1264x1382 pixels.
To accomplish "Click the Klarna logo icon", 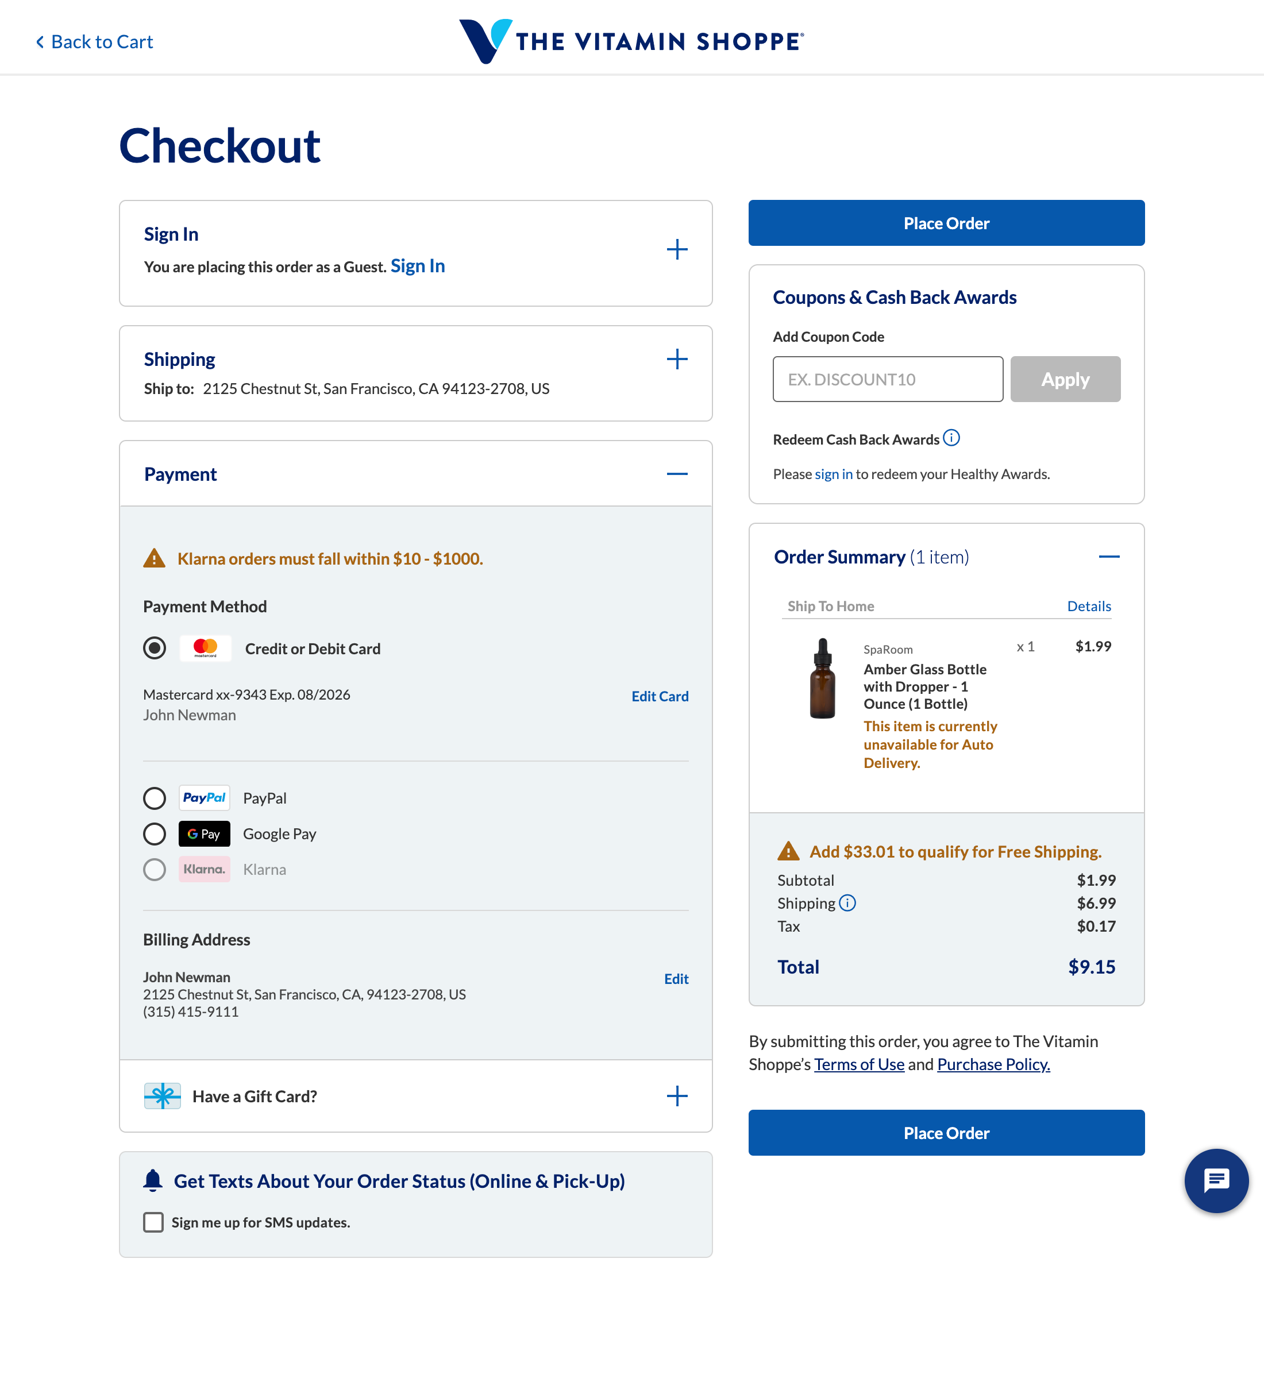I will pyautogui.click(x=204, y=869).
